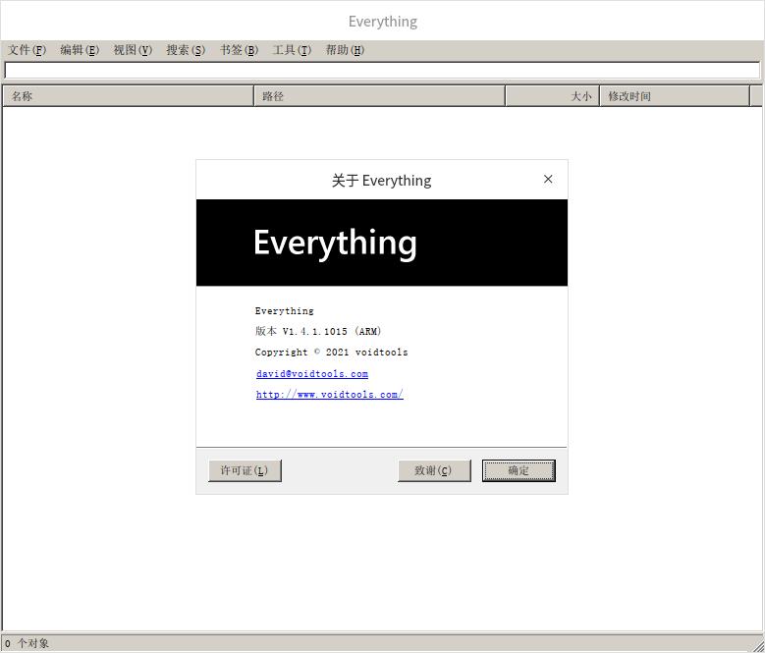
Task: Click into the main search box
Action: (382, 71)
